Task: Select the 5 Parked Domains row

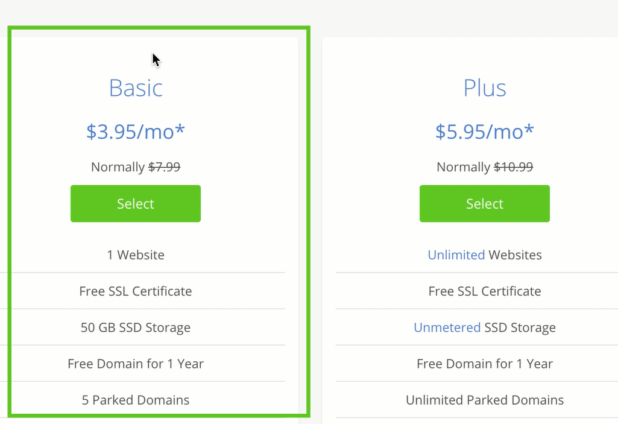Action: point(135,400)
